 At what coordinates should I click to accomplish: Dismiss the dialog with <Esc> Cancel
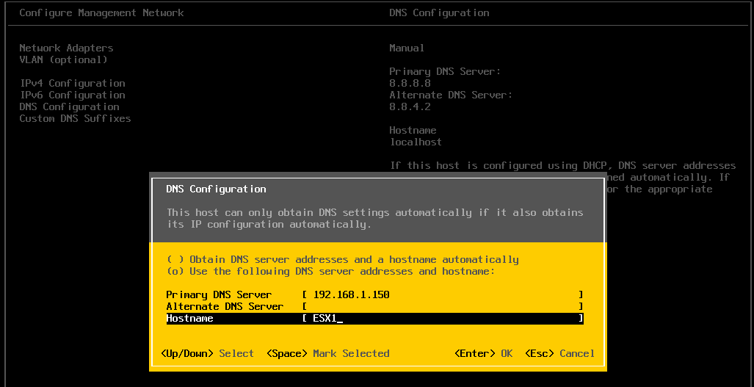click(559, 353)
